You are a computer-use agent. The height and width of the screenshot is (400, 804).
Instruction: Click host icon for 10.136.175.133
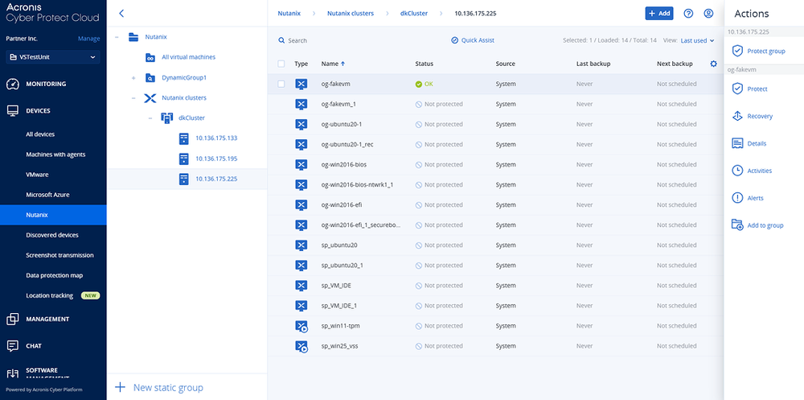(183, 138)
